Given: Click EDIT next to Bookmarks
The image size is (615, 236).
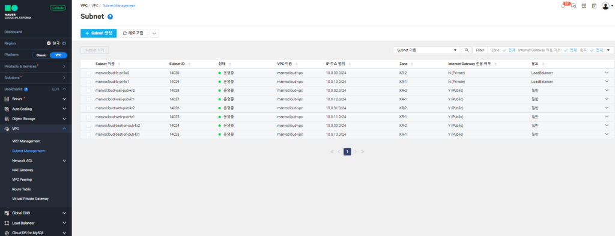Looking at the screenshot, I should click(56, 89).
